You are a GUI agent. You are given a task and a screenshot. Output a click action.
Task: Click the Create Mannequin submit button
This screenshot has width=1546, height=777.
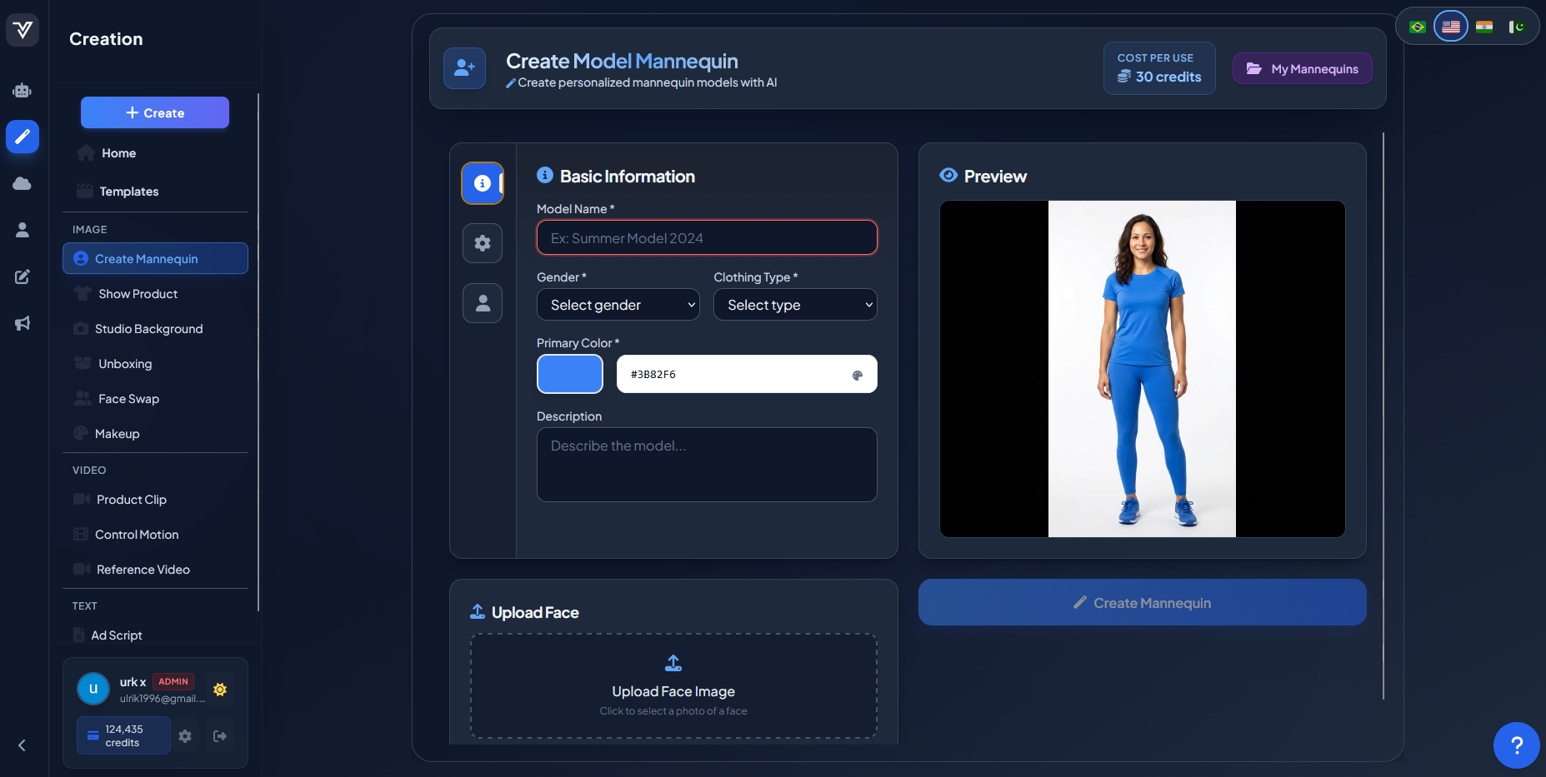tap(1143, 602)
